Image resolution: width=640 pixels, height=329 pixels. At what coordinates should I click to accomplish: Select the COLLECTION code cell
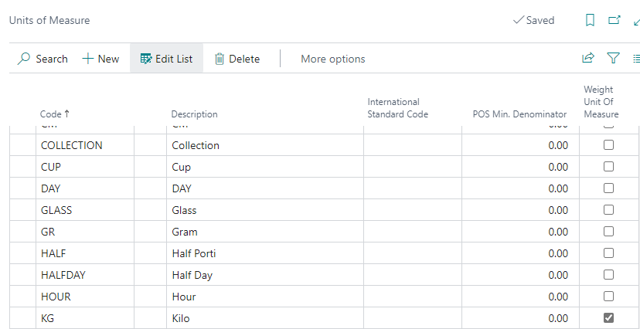[x=71, y=145]
